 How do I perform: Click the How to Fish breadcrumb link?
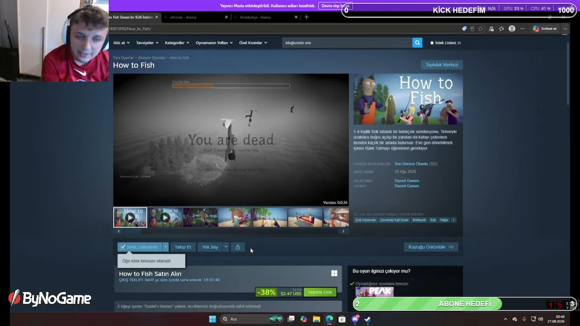pos(179,58)
